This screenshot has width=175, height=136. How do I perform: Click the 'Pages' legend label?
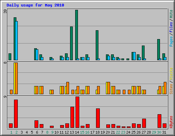[171, 41]
